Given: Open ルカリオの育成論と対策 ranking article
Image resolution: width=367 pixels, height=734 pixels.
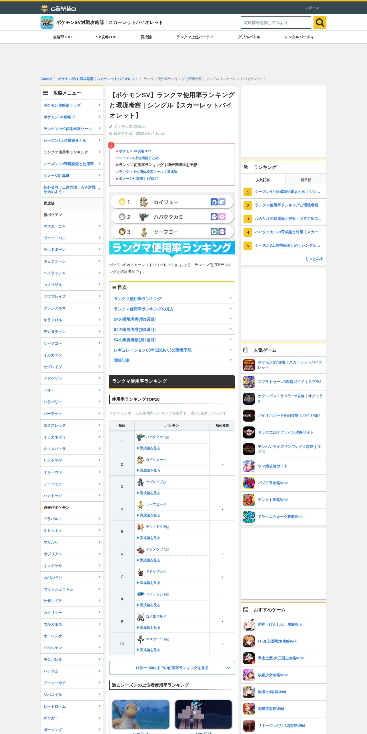Looking at the screenshot, I should click(x=288, y=218).
